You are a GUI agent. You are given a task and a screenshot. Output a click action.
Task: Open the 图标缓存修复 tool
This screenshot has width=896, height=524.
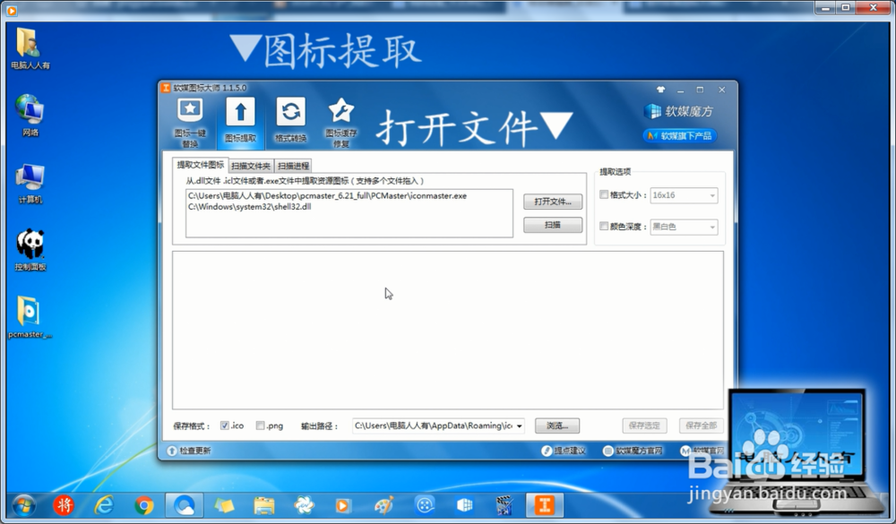[x=341, y=123]
